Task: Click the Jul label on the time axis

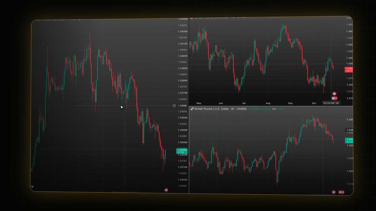Action: [244, 103]
